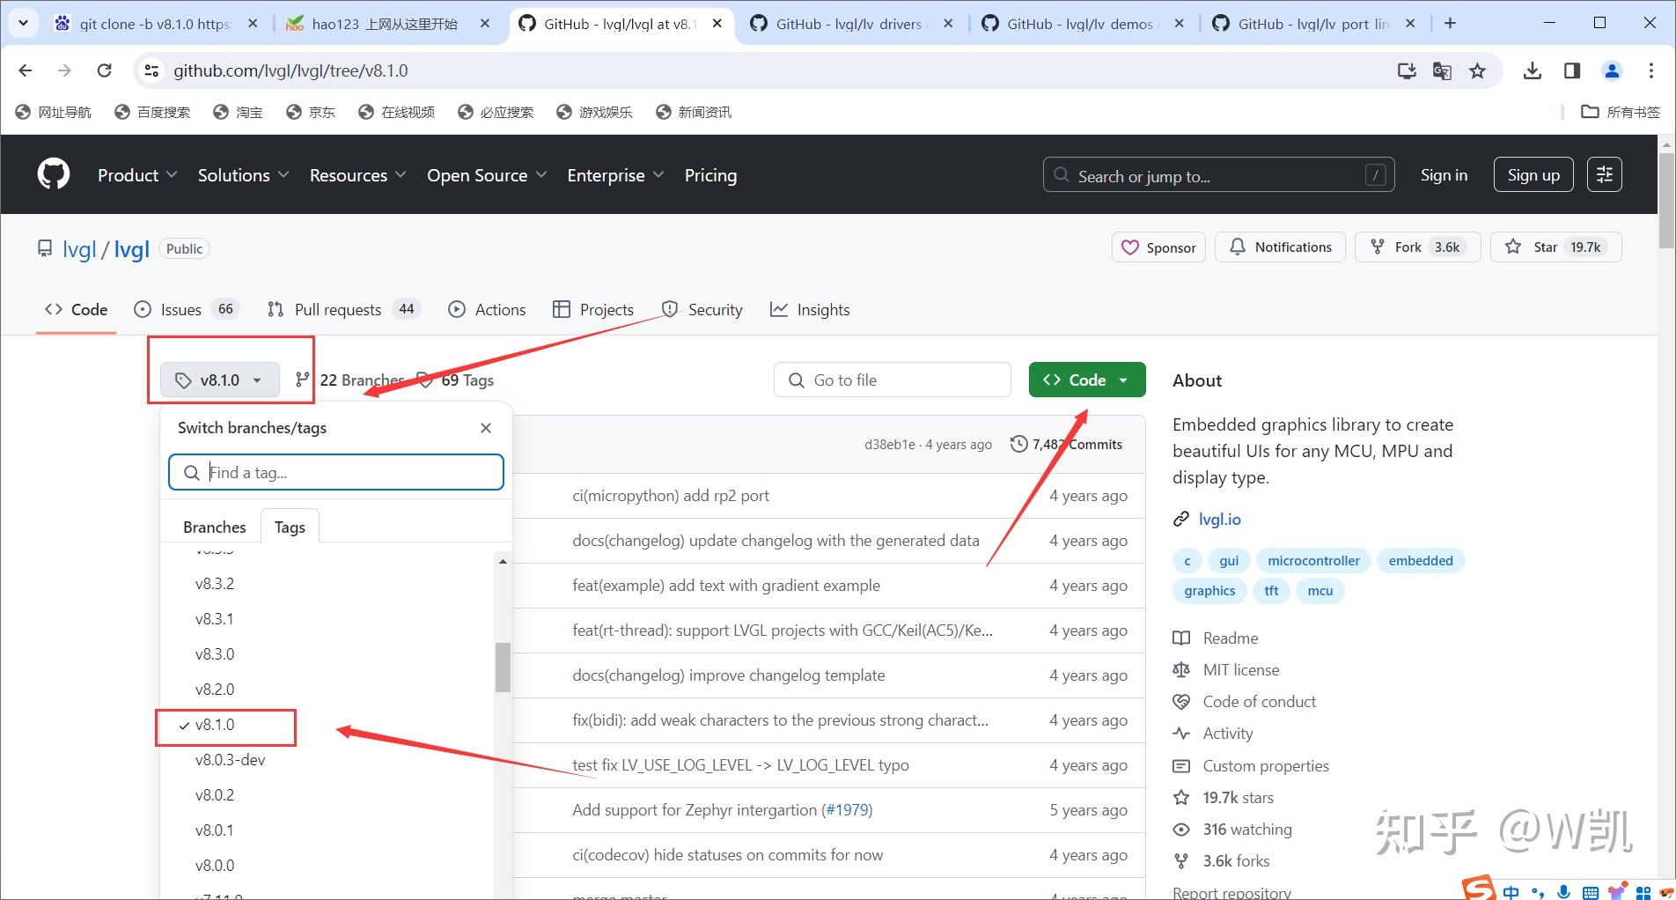The width and height of the screenshot is (1676, 900).
Task: Expand the Solutions menu
Action: [244, 175]
